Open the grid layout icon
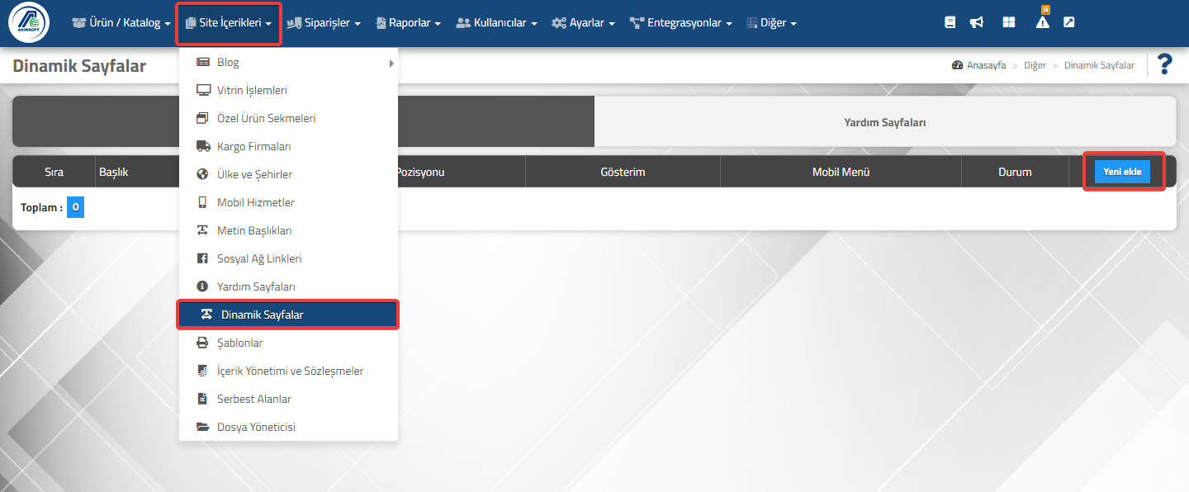This screenshot has height=492, width=1189. click(x=1008, y=23)
